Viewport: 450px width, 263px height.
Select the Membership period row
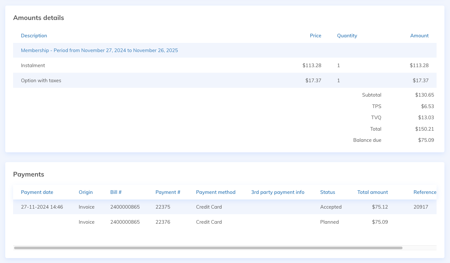pos(99,50)
